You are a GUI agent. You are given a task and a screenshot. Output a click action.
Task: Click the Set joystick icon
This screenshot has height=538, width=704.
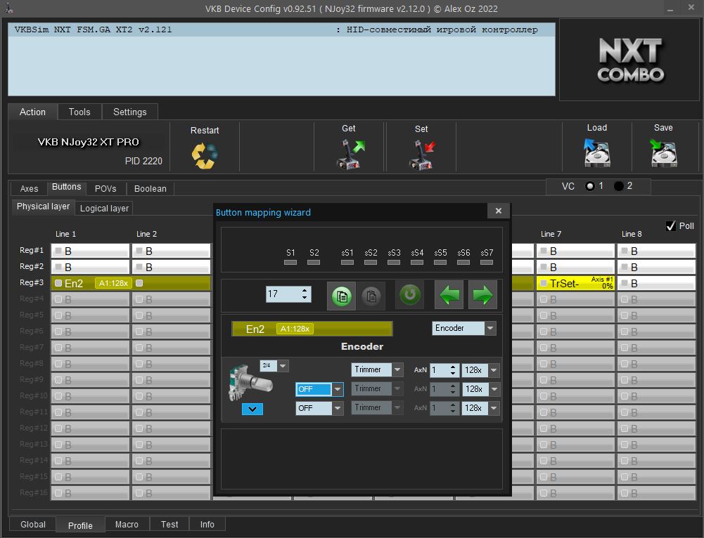pyautogui.click(x=423, y=155)
